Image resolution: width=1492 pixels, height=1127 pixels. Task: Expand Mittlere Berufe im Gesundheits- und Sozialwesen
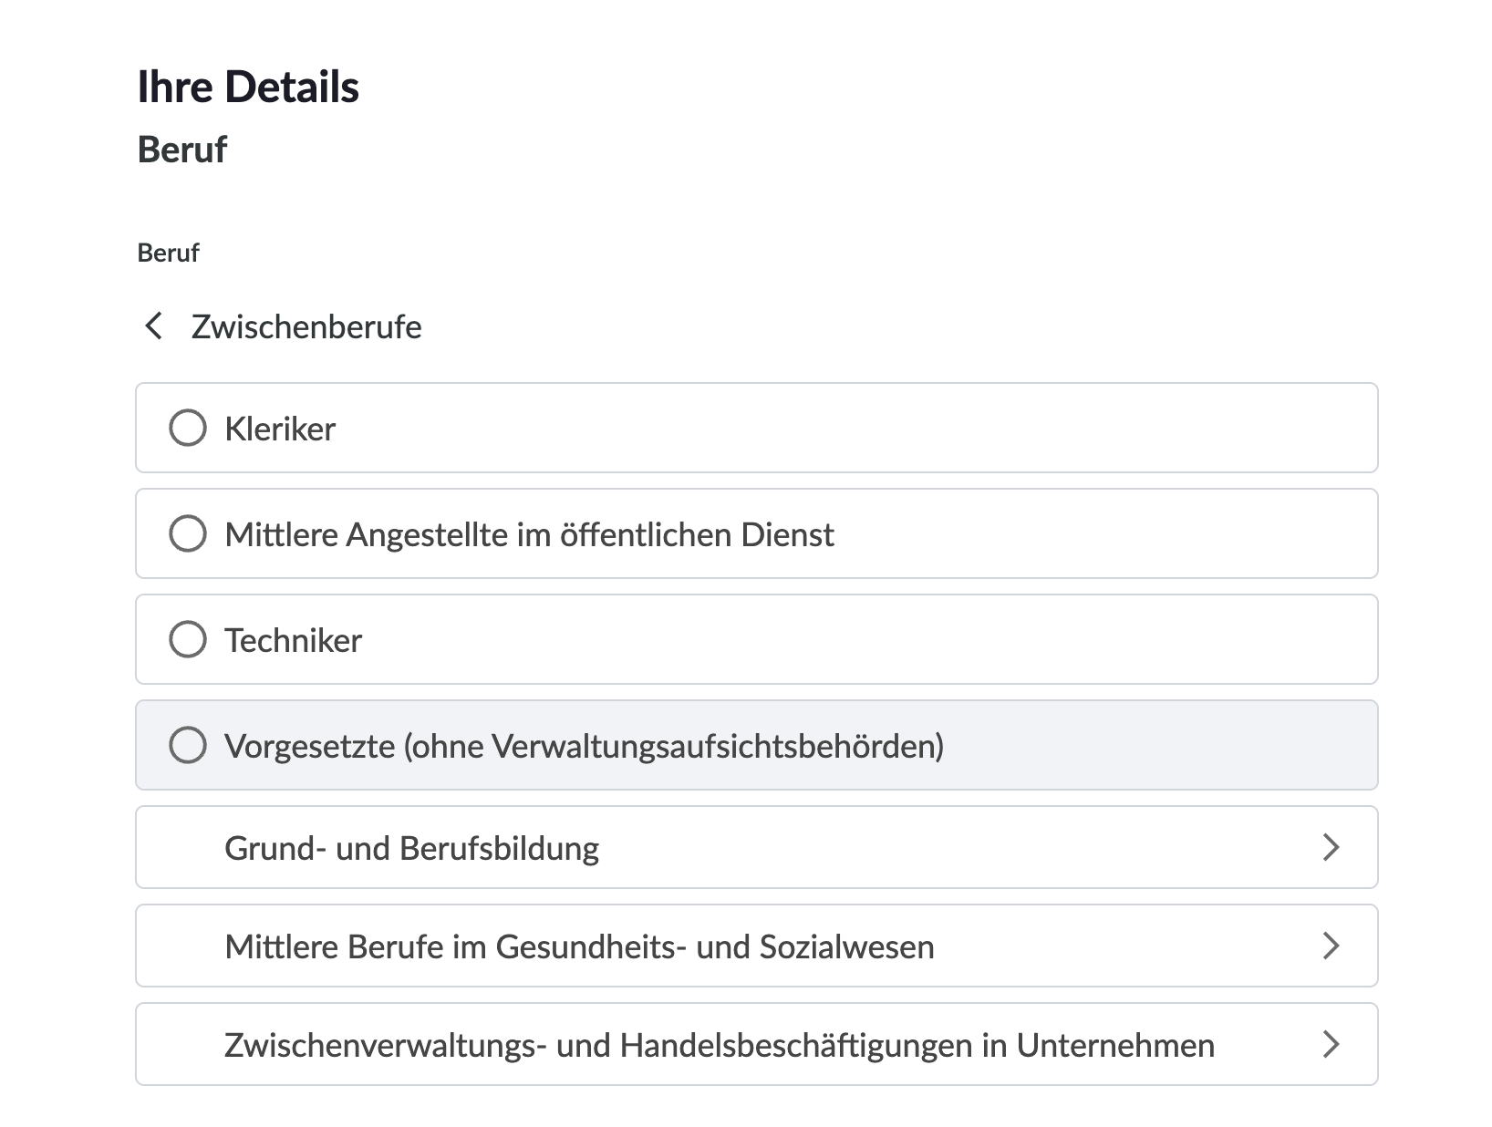coord(579,946)
